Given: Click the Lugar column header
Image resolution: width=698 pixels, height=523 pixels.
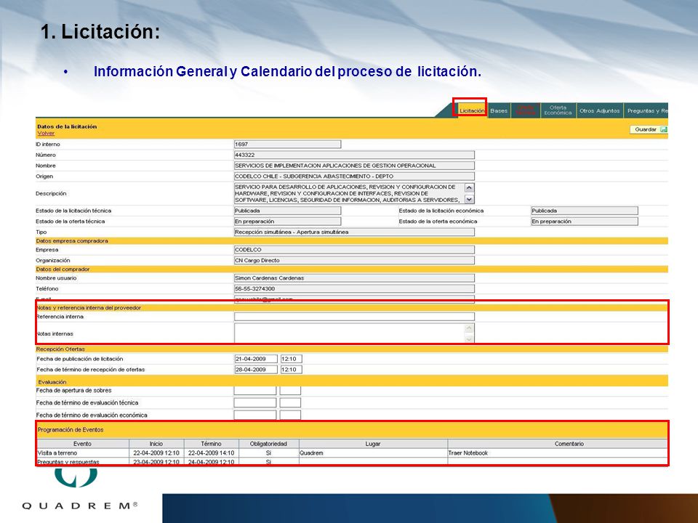Looking at the screenshot, I should pyautogui.click(x=373, y=444).
